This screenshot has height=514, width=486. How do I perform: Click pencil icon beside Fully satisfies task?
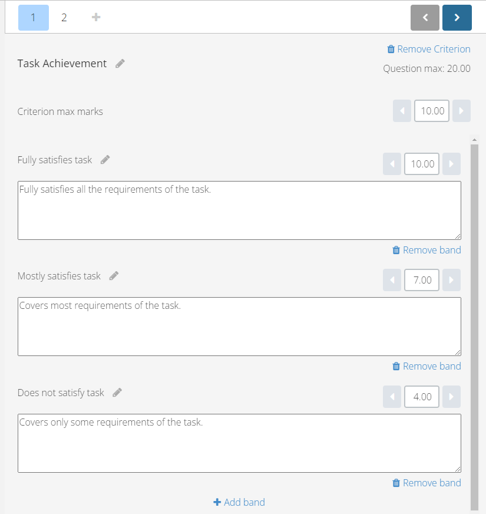pyautogui.click(x=105, y=160)
